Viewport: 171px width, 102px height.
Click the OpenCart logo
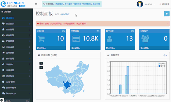click(13, 4)
